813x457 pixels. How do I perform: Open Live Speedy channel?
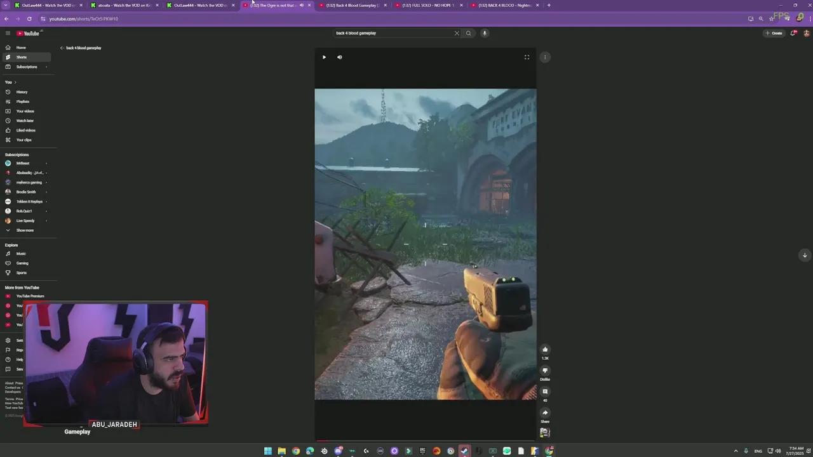tap(25, 220)
